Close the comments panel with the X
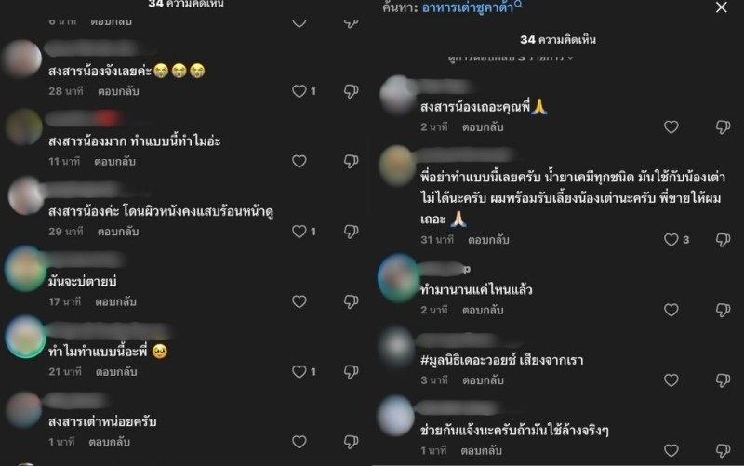The height and width of the screenshot is (466, 744). tap(722, 7)
